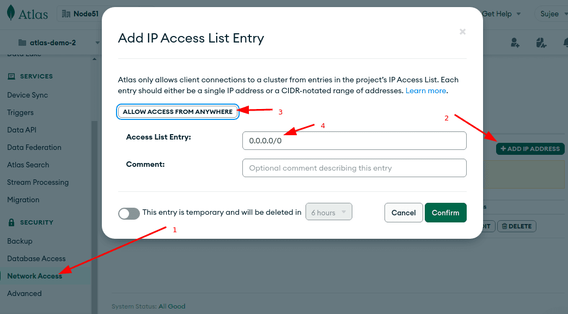Screen dimensions: 568x314
Task: Open the 6 hours duration dropdown
Action: (329, 212)
